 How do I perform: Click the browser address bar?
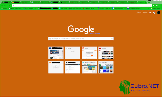point(82,6)
